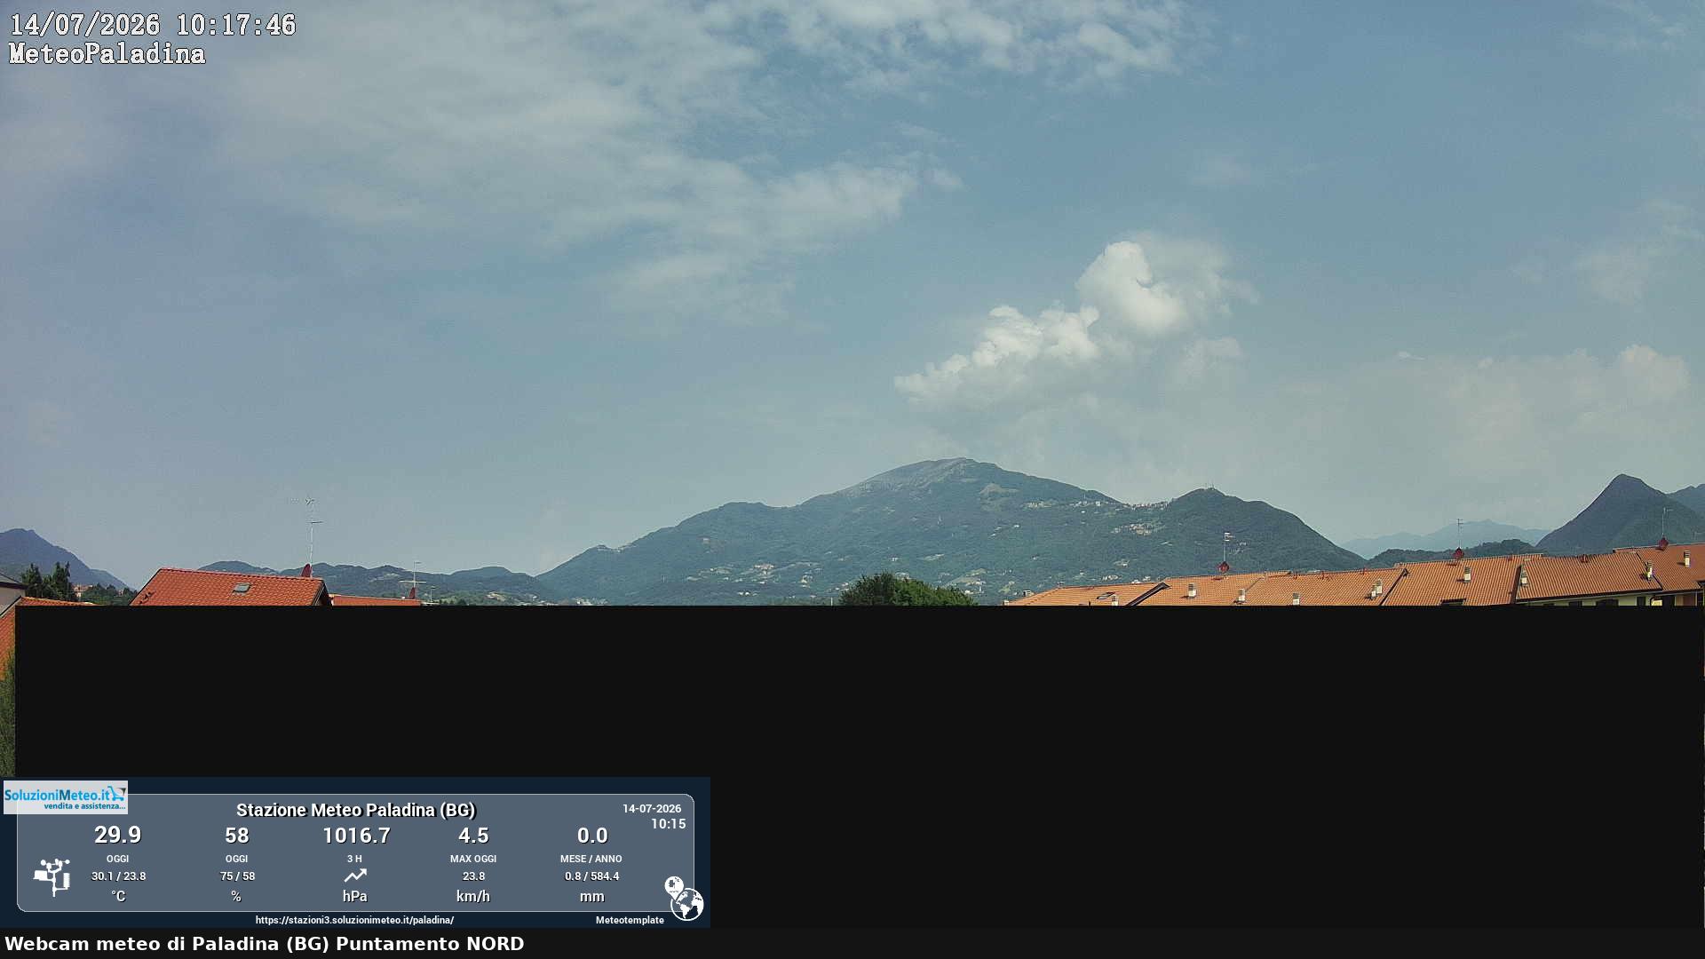Viewport: 1705px width, 959px height.
Task: Click the MAX OGGI label
Action: [473, 859]
